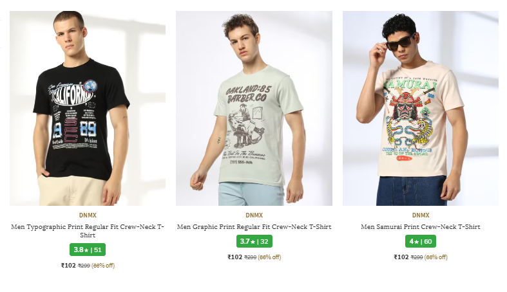Click 66% off label under Samurai t-shirt
Screen dimensions: 507x292
[x=435, y=257]
